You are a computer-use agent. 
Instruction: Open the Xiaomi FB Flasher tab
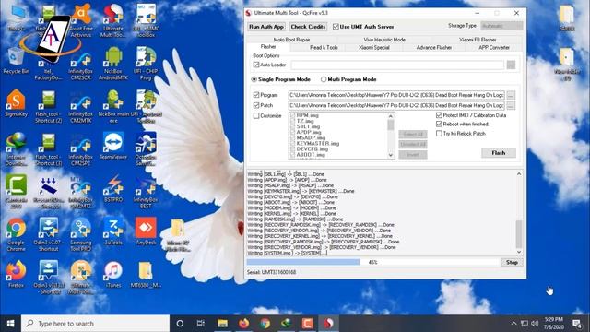[478, 40]
